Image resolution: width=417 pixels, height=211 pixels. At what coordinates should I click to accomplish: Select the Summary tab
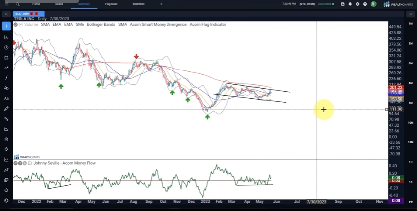[x=84, y=4]
